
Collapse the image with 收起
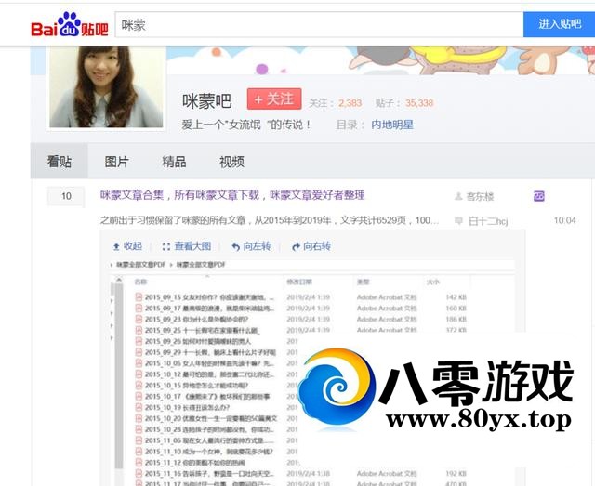128,246
